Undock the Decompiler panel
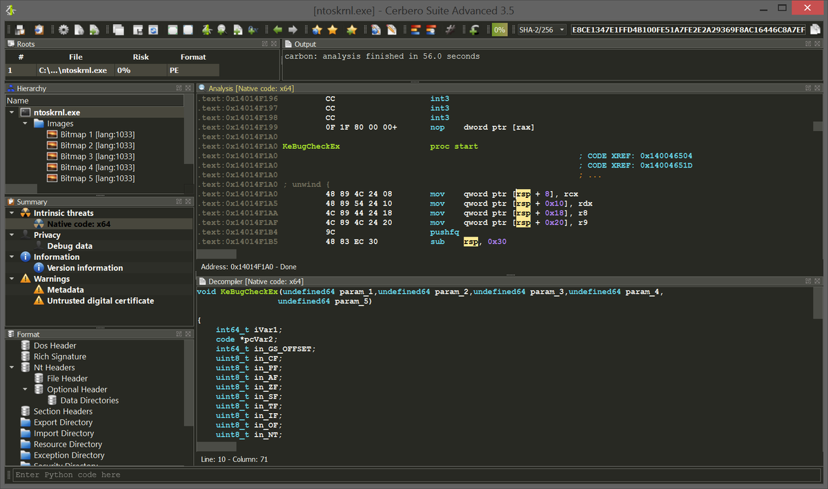This screenshot has height=489, width=828. [x=807, y=281]
